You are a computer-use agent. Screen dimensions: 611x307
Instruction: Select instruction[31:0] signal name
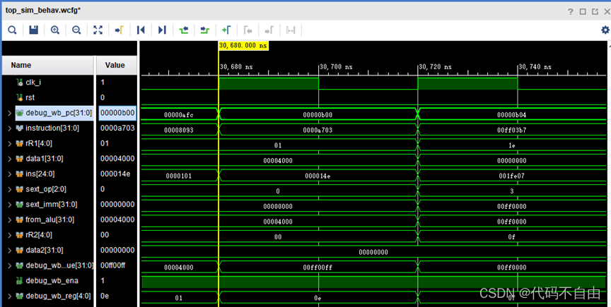pos(52,128)
